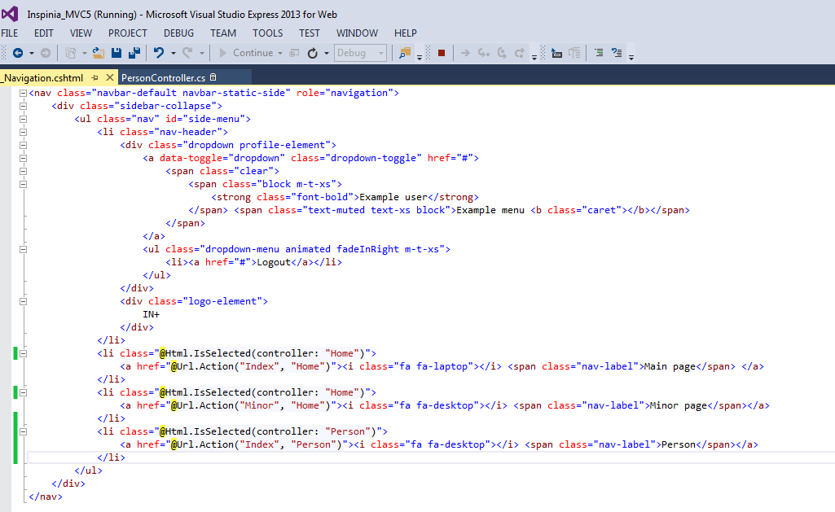Place cursor on the Logout link text
Screen dimensions: 835x512
tap(273, 262)
